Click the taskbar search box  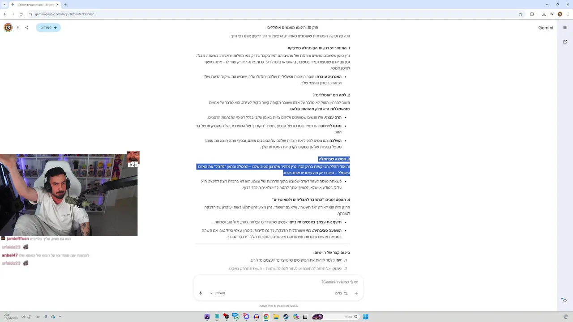[335, 317]
